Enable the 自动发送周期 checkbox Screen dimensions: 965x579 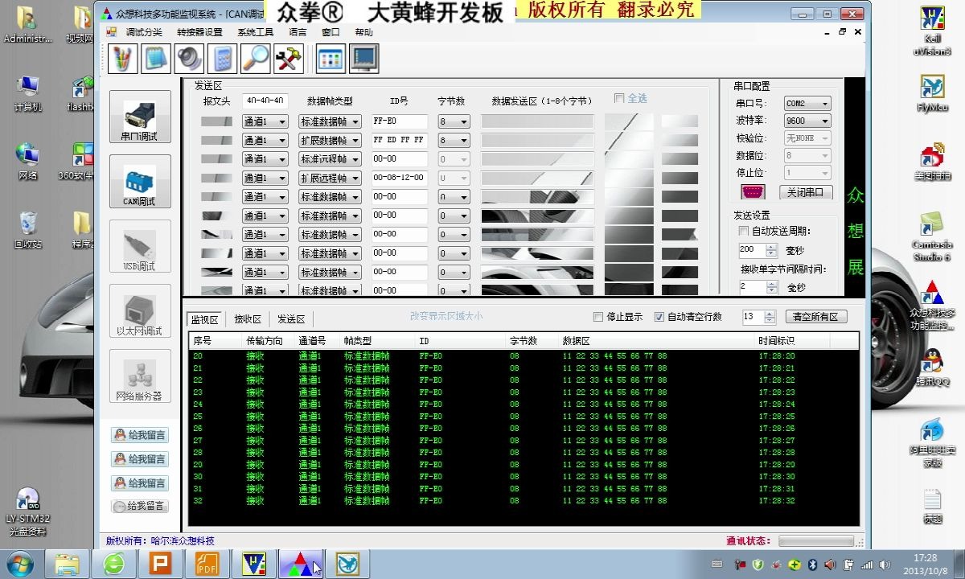click(x=743, y=231)
